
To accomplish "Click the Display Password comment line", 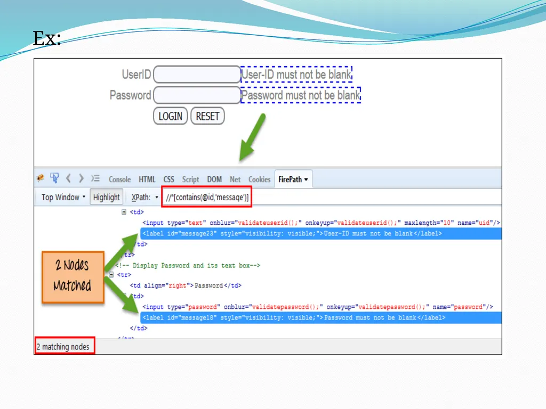I will 188,265.
